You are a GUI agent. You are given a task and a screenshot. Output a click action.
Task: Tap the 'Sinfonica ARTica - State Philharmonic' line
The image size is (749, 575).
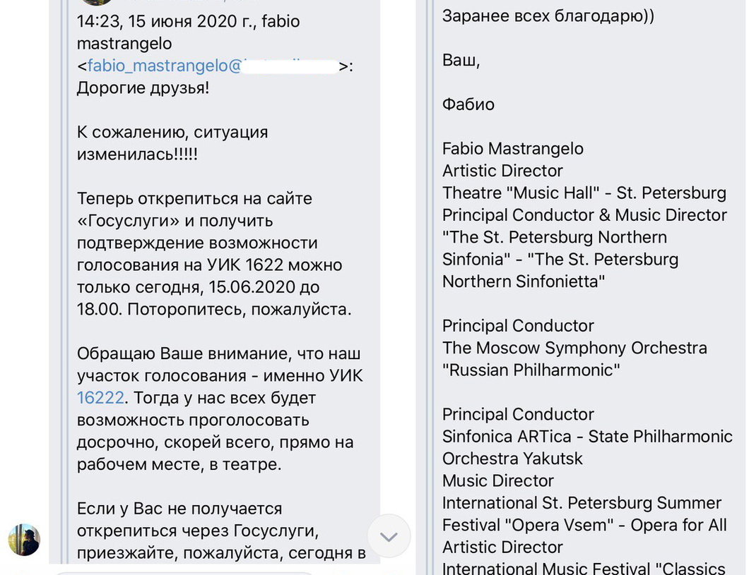click(x=587, y=437)
